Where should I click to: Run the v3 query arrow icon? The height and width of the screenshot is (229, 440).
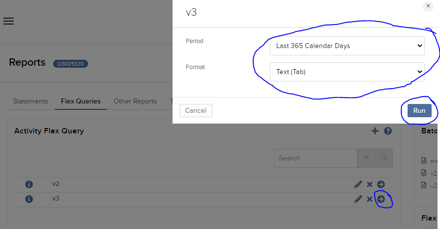381,199
